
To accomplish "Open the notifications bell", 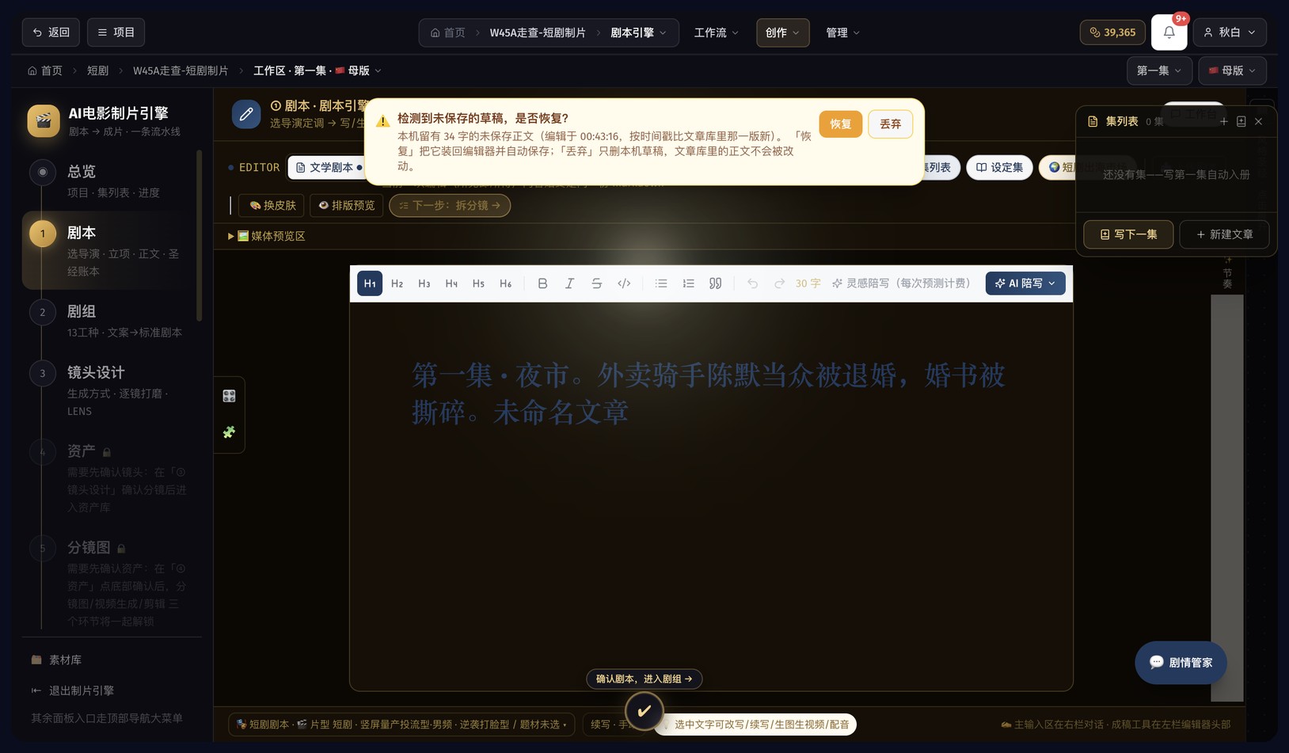I will (x=1169, y=32).
